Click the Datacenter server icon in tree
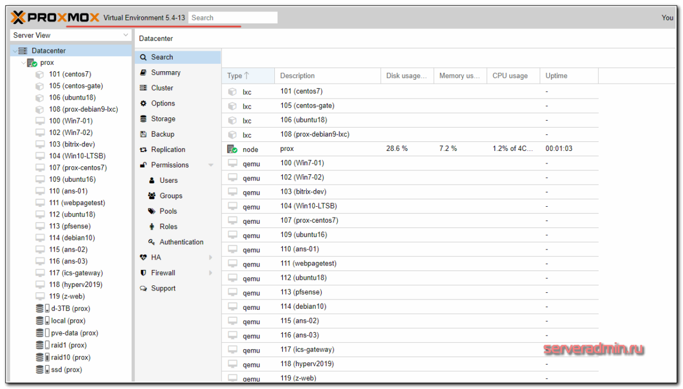This screenshot has height=389, width=683. (23, 51)
